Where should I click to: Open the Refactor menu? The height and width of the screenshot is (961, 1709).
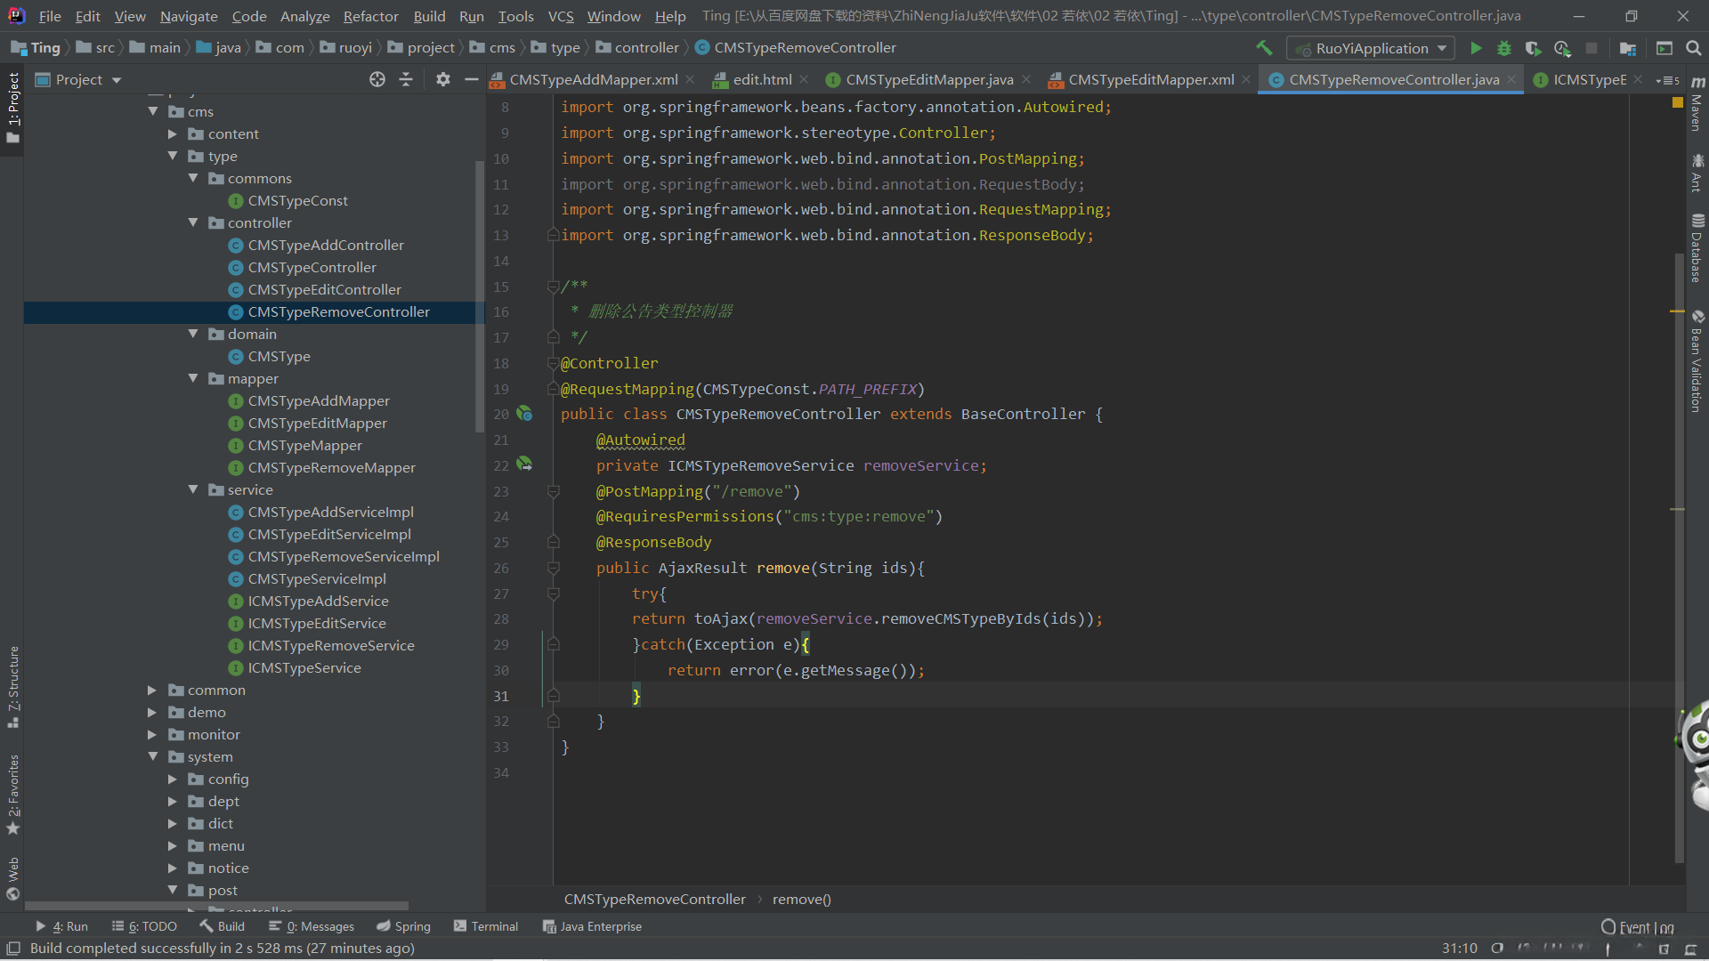pos(370,16)
